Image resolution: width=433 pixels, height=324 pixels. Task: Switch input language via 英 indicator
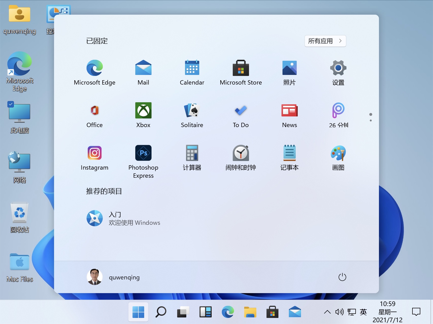tap(363, 312)
